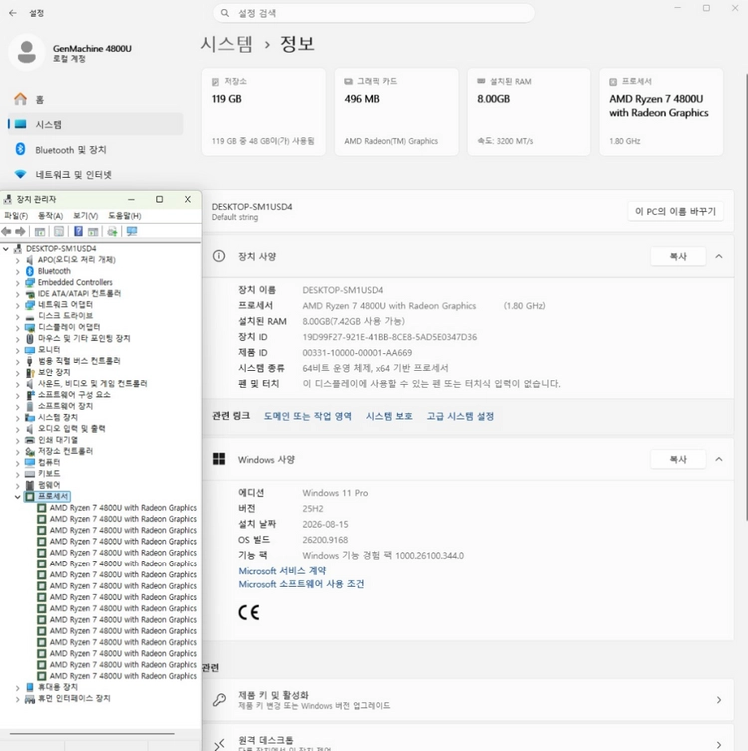Click the Bluetooth icon in the Settings sidebar
The width and height of the screenshot is (748, 751).
pos(20,149)
